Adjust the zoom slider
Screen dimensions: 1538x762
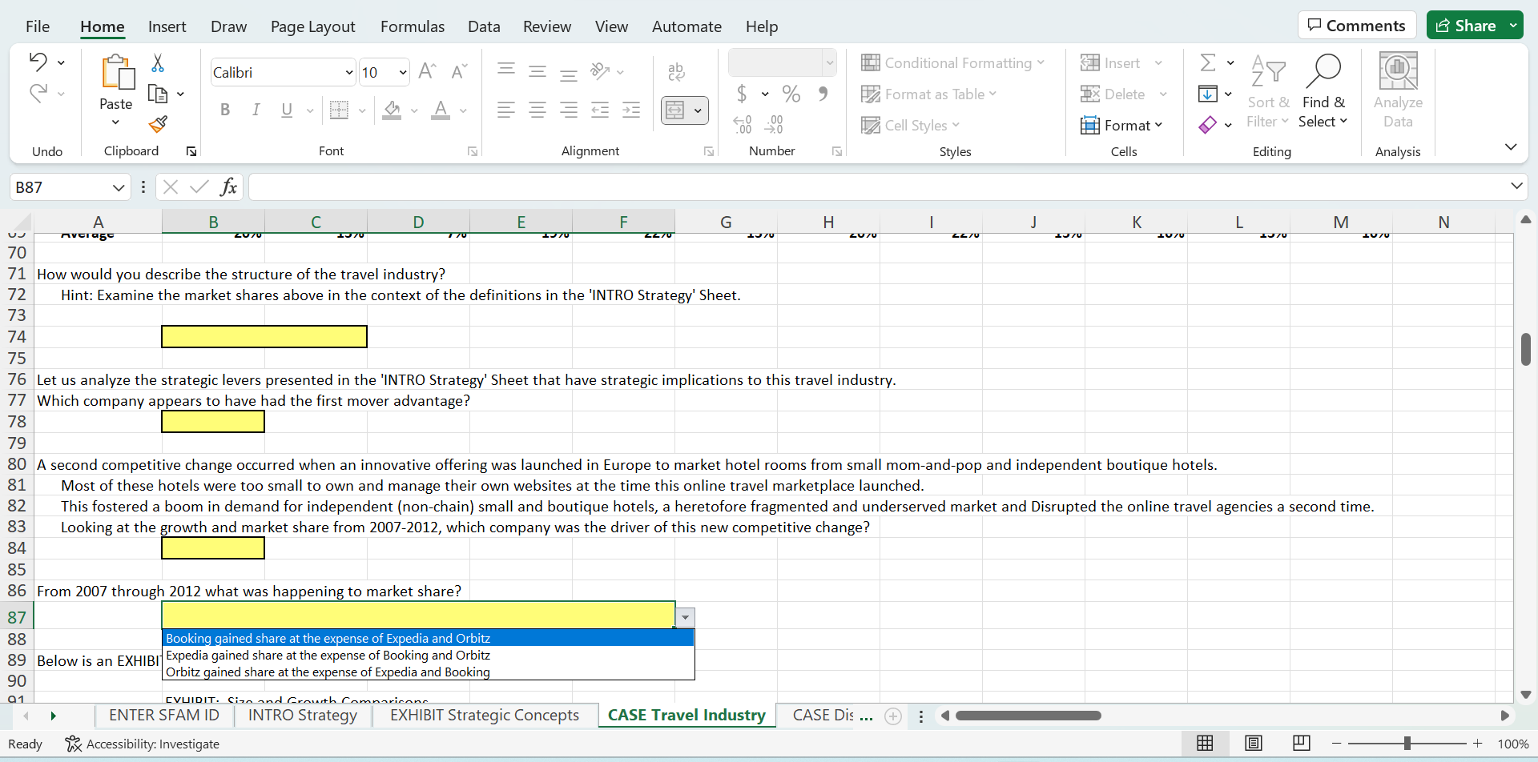click(x=1407, y=744)
